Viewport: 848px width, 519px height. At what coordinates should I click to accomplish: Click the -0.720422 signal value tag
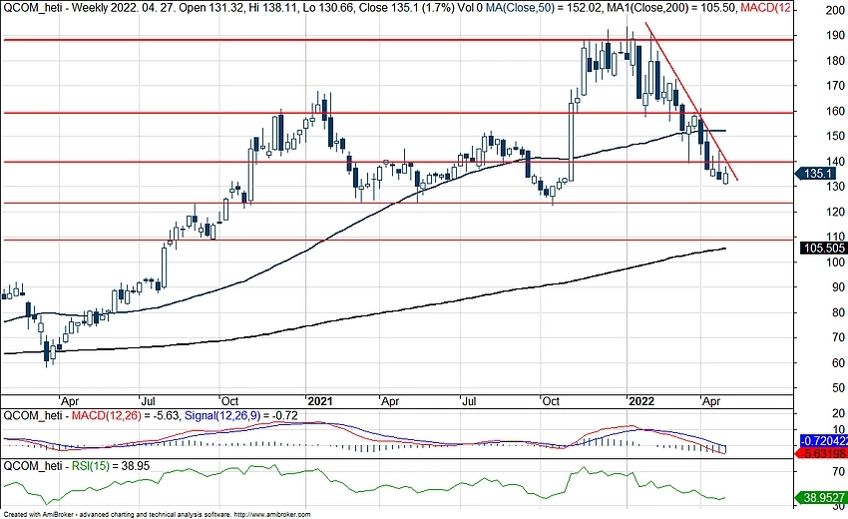pyautogui.click(x=824, y=440)
